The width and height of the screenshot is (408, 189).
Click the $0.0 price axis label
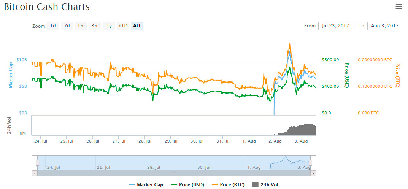click(326, 113)
